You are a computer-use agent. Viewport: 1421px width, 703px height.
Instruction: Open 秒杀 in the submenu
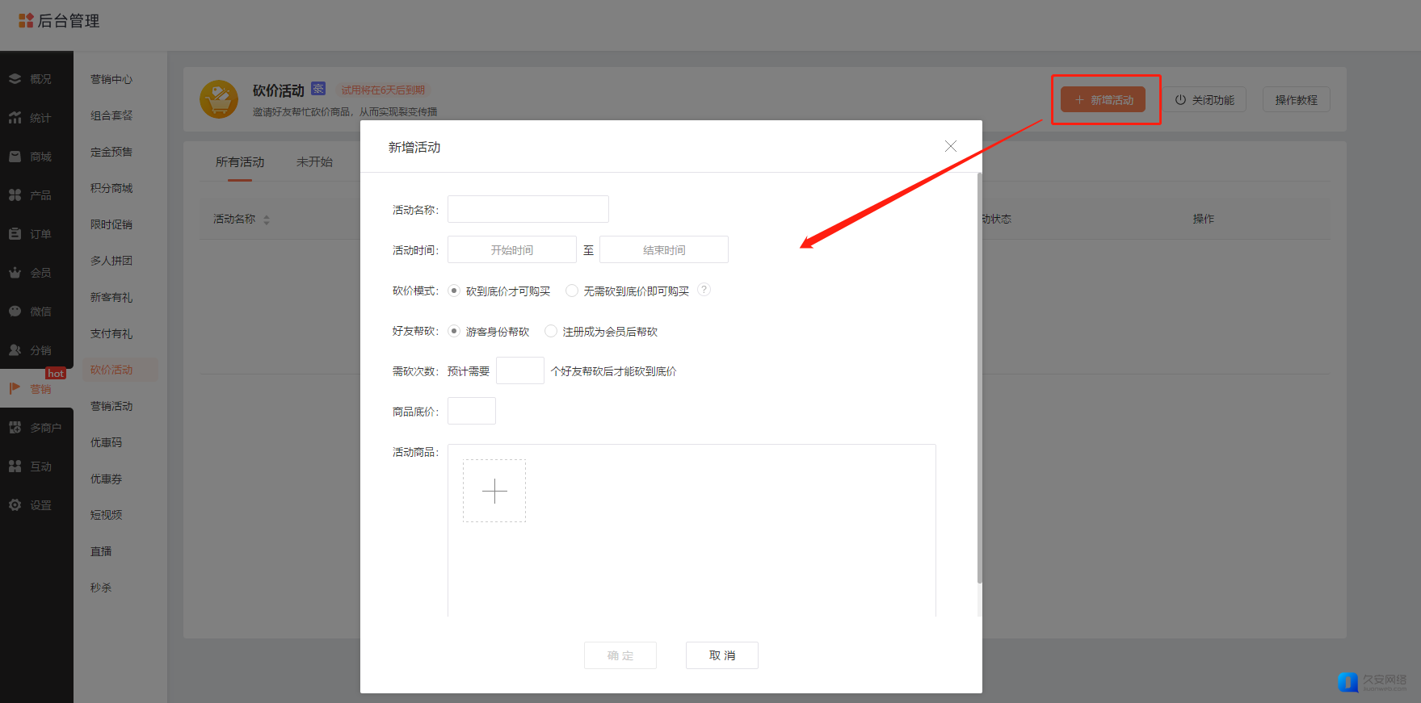coord(101,588)
